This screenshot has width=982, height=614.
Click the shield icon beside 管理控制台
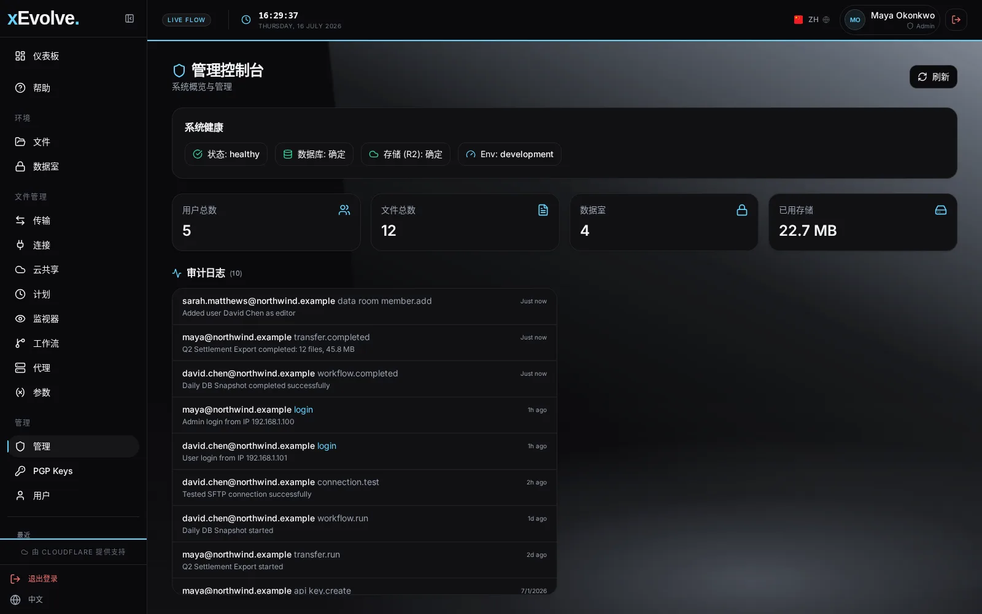[x=179, y=71]
